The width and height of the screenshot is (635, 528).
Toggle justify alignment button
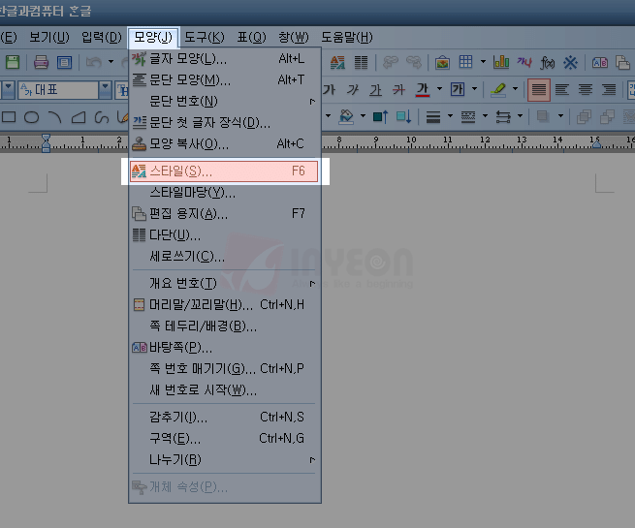[539, 89]
